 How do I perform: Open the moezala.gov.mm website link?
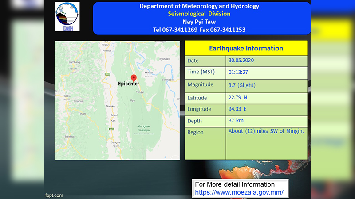239,192
